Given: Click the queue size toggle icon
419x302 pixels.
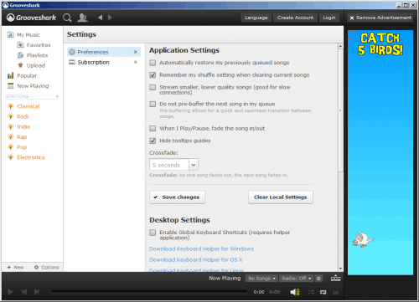Looking at the screenshot, I should click(335, 279).
